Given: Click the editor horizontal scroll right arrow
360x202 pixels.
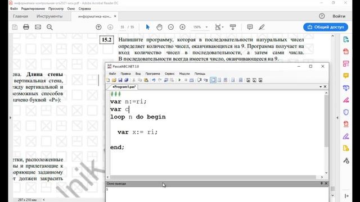Looking at the screenshot, I should [322, 177].
